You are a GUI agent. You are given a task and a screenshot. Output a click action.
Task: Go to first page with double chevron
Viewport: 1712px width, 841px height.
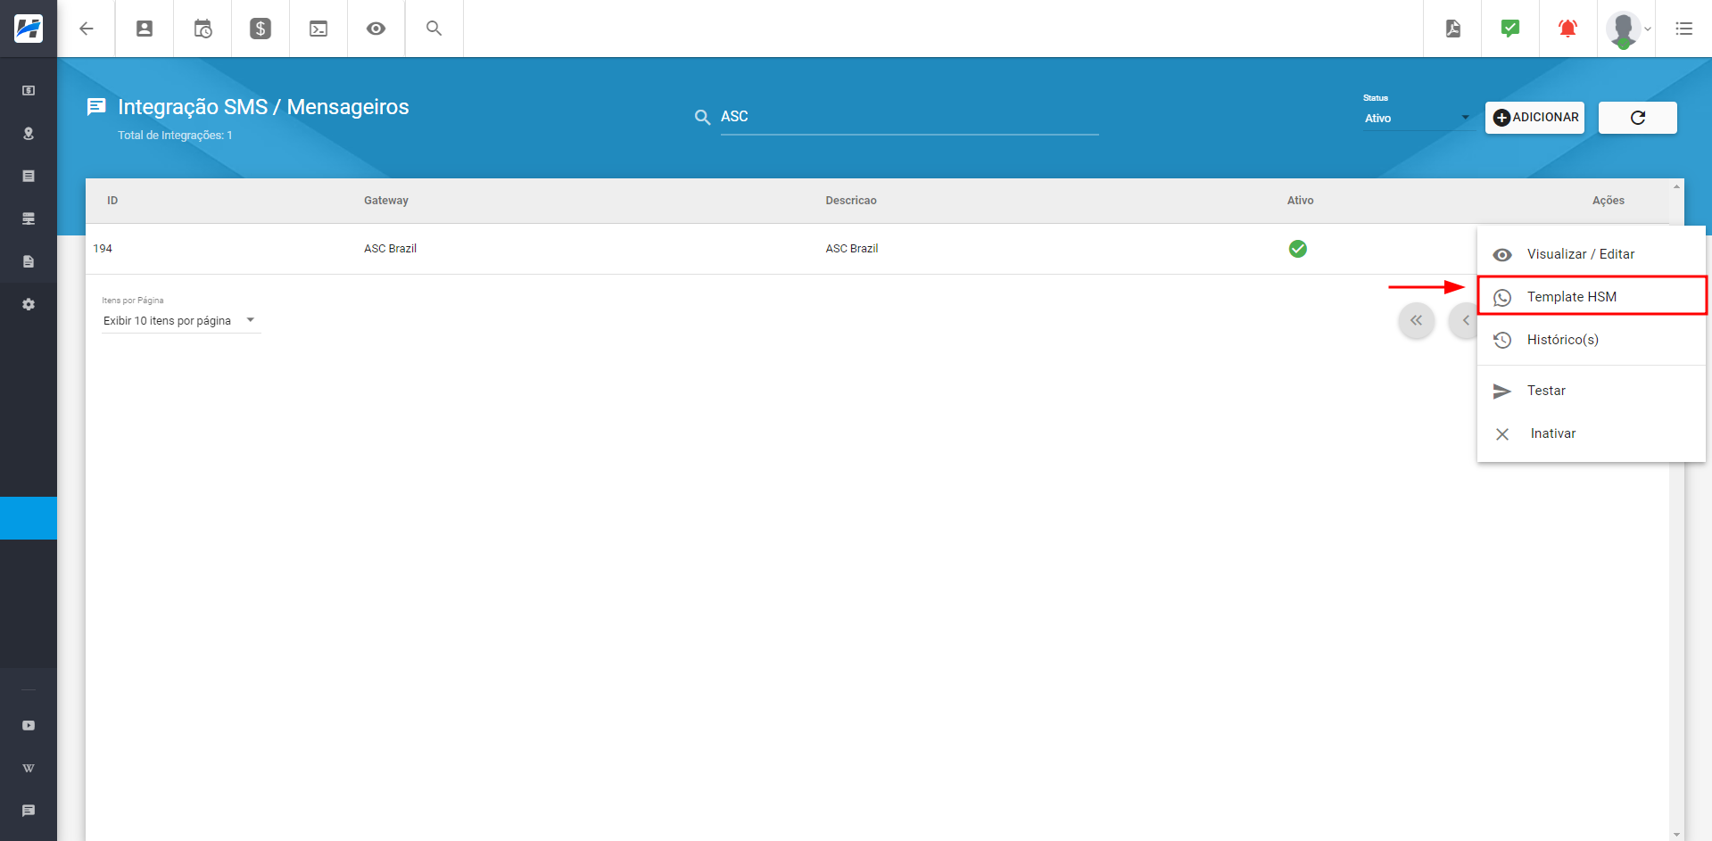pos(1417,321)
